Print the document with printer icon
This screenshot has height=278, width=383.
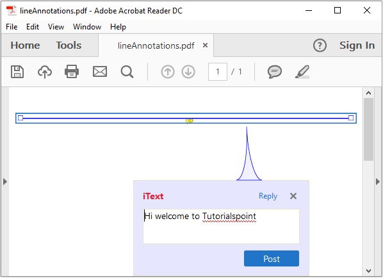[72, 72]
